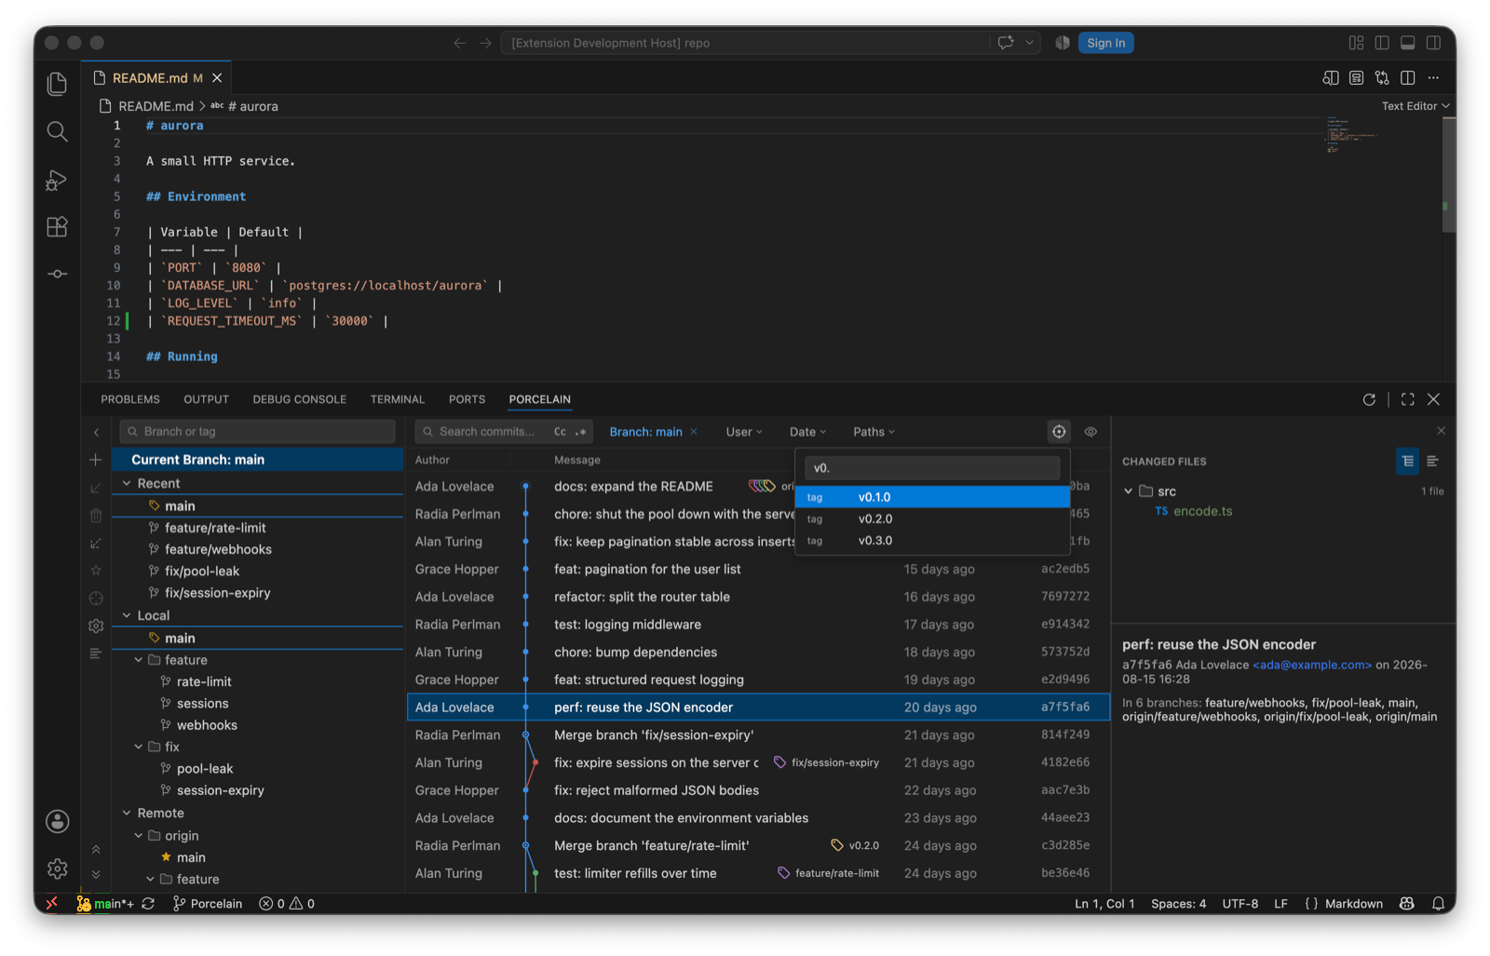The image size is (1490, 956).
Task: Toggle case-sensitive Cc in commit search
Action: (560, 432)
